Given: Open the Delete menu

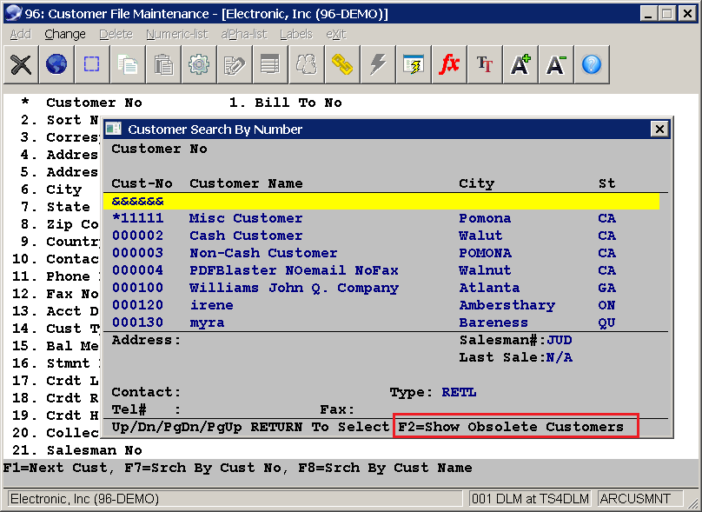Looking at the screenshot, I should click(x=116, y=34).
